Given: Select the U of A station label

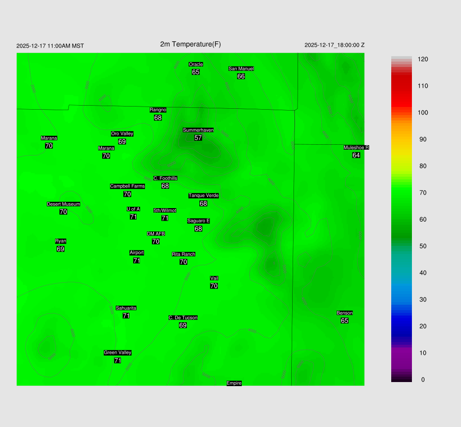Looking at the screenshot, I should coord(133,209).
